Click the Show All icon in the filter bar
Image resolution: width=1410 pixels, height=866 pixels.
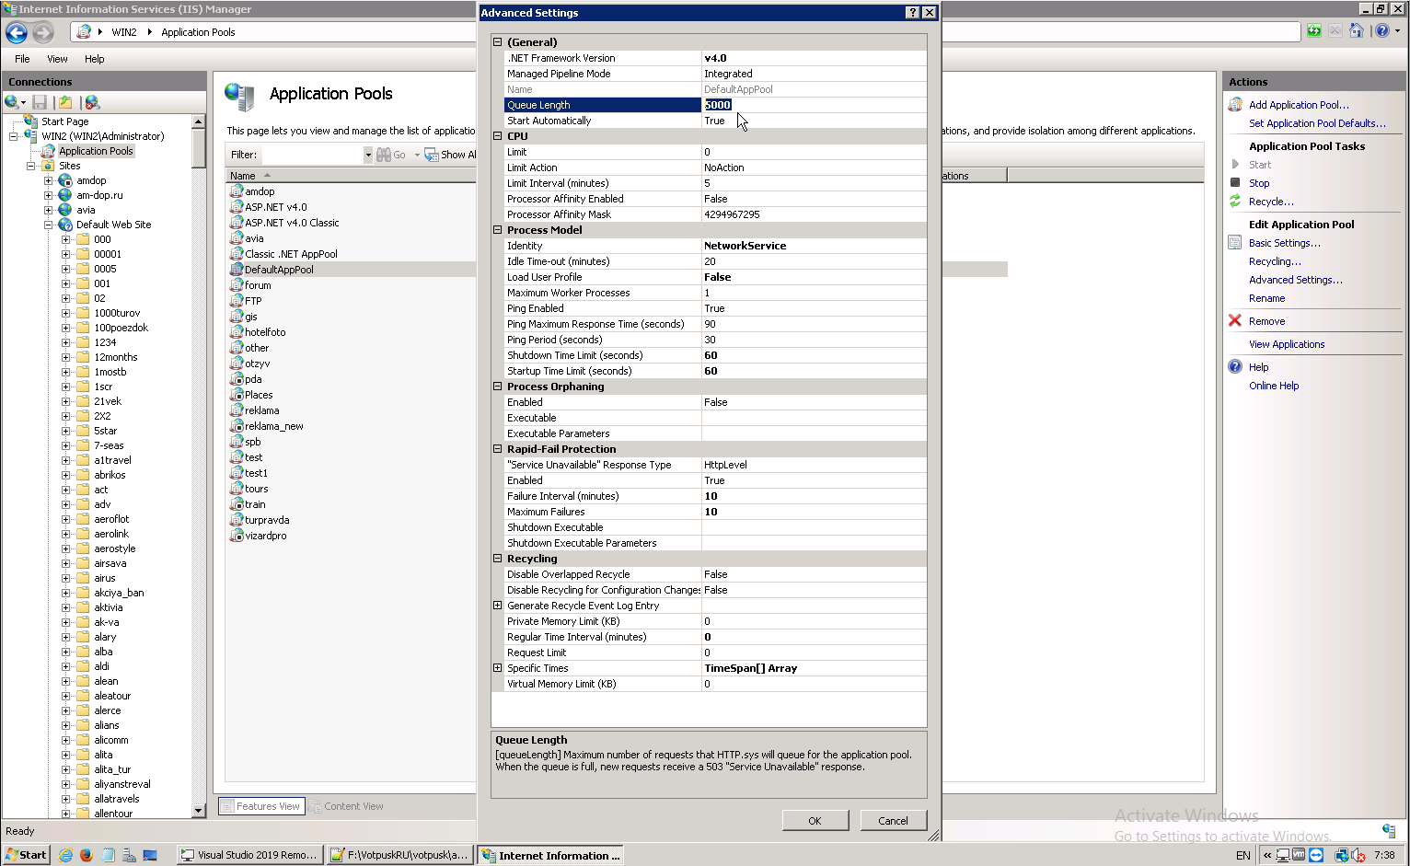(432, 155)
